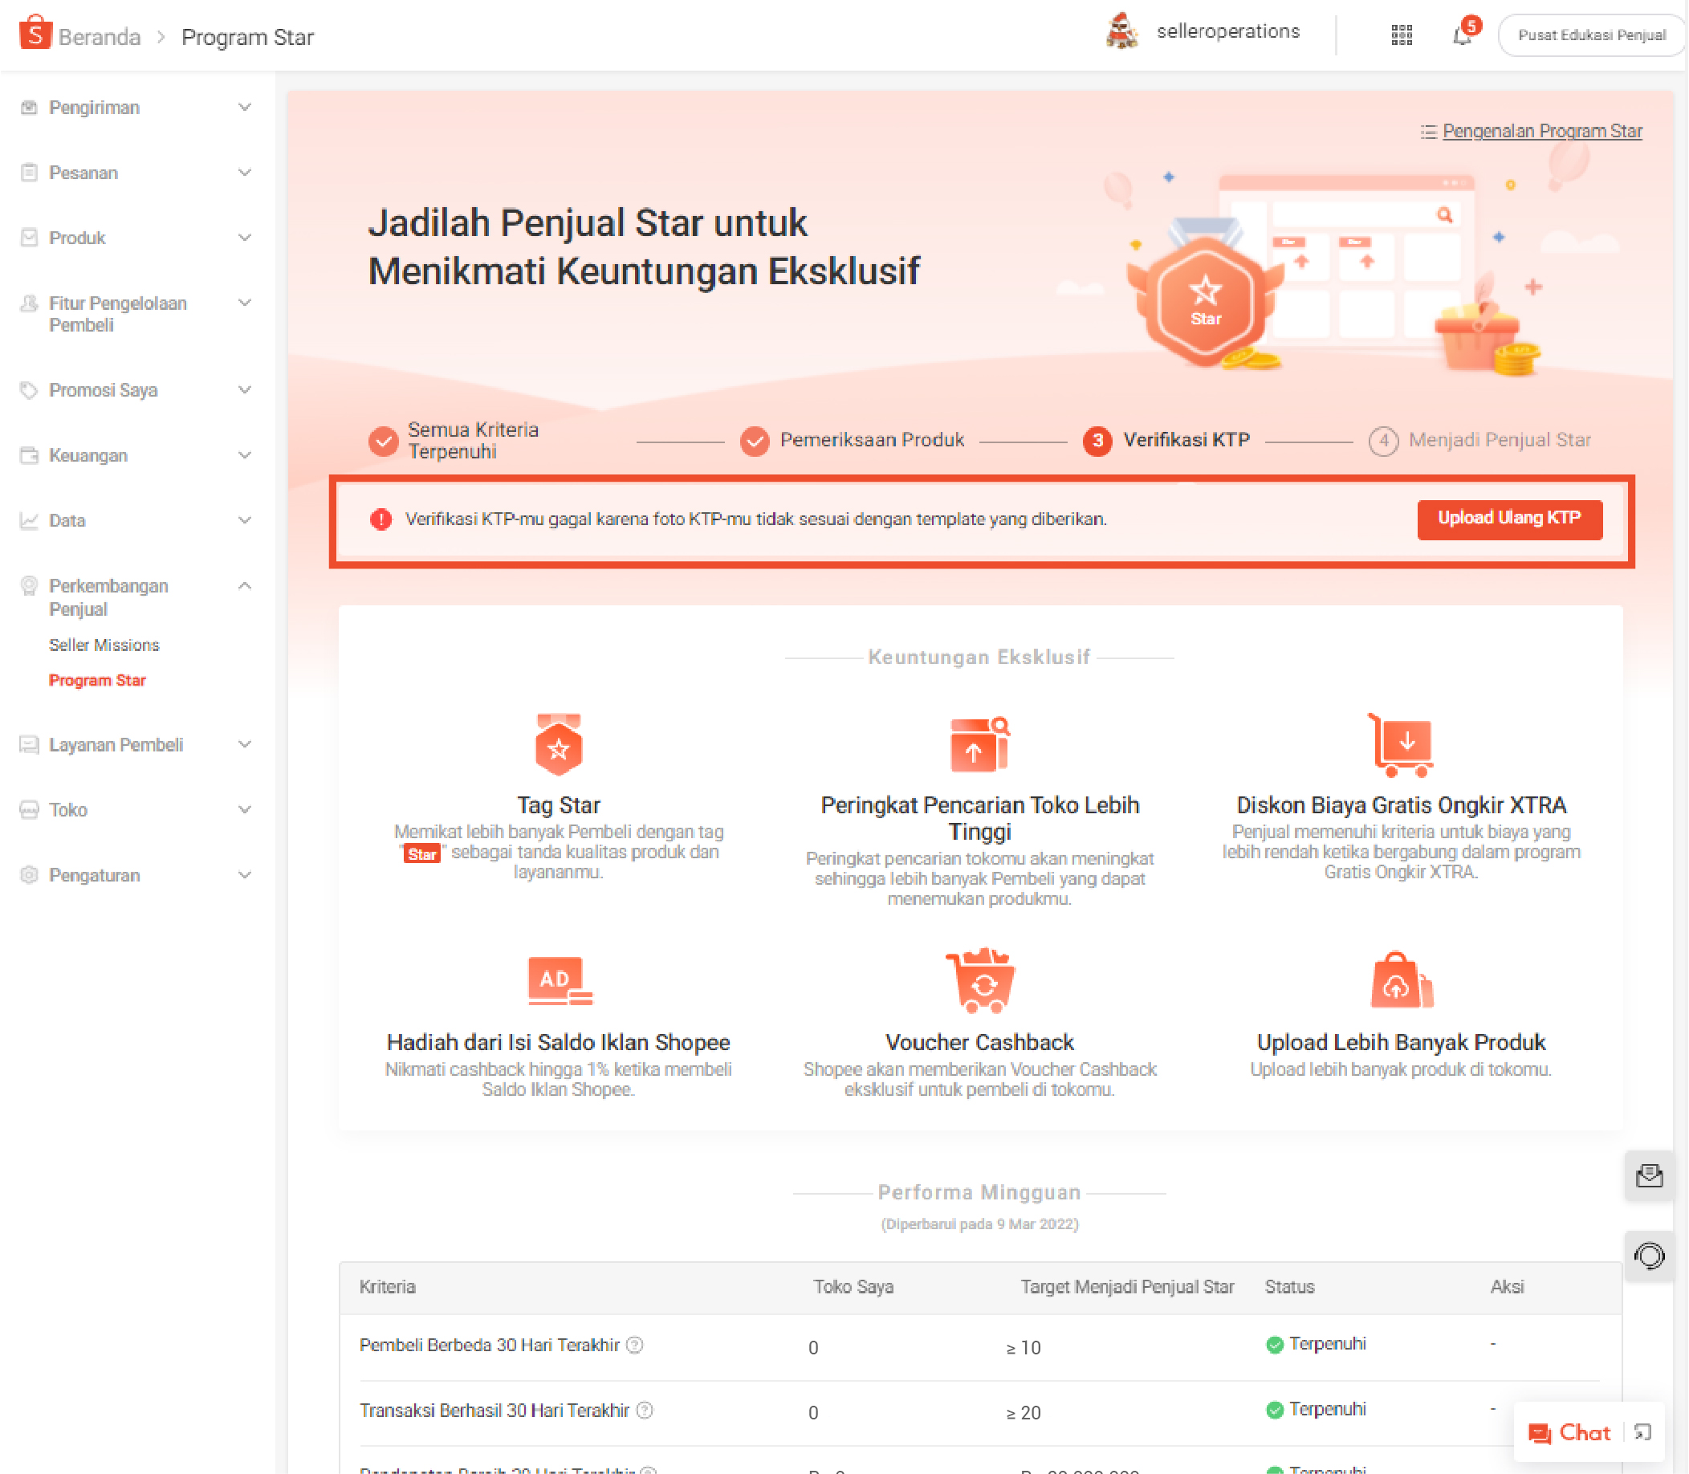Open the floating mail inbox icon

tap(1649, 1176)
